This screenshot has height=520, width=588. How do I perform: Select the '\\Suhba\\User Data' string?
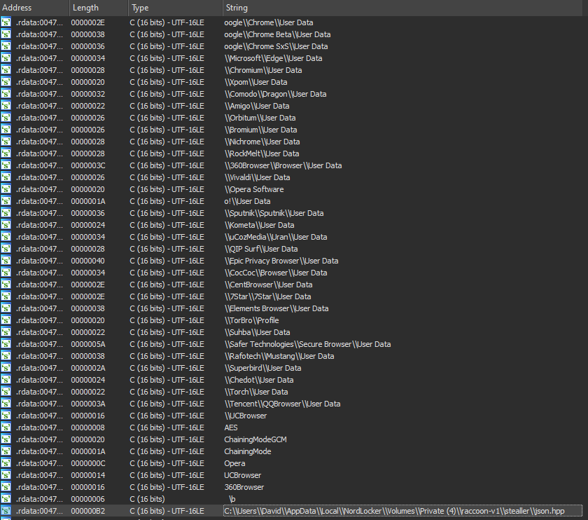point(258,332)
